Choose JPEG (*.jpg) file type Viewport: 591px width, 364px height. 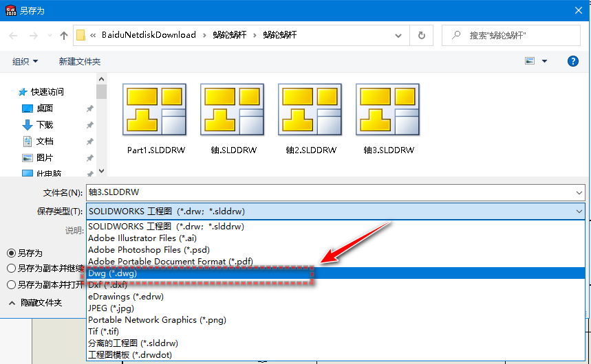point(336,308)
